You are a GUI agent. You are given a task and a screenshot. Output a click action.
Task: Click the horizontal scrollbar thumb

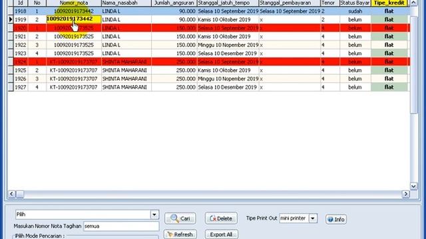click(20, 194)
